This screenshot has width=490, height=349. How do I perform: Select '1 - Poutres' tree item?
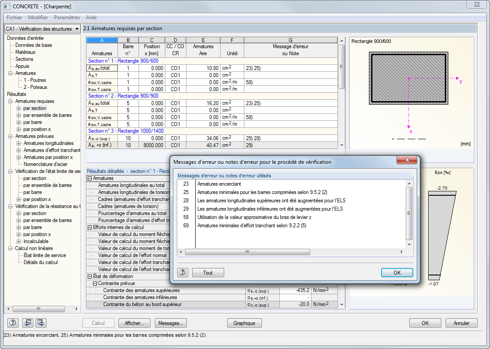coord(35,80)
